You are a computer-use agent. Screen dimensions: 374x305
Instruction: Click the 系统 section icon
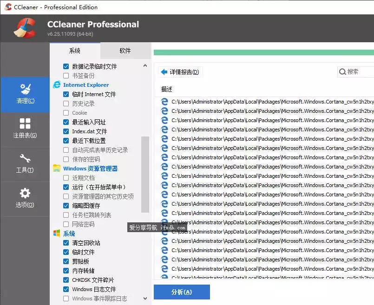pyautogui.click(x=58, y=234)
